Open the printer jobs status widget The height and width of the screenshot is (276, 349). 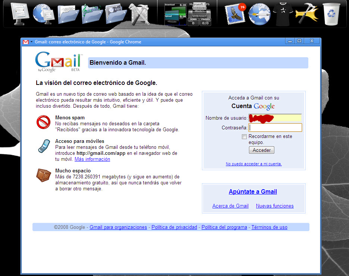tap(199, 14)
